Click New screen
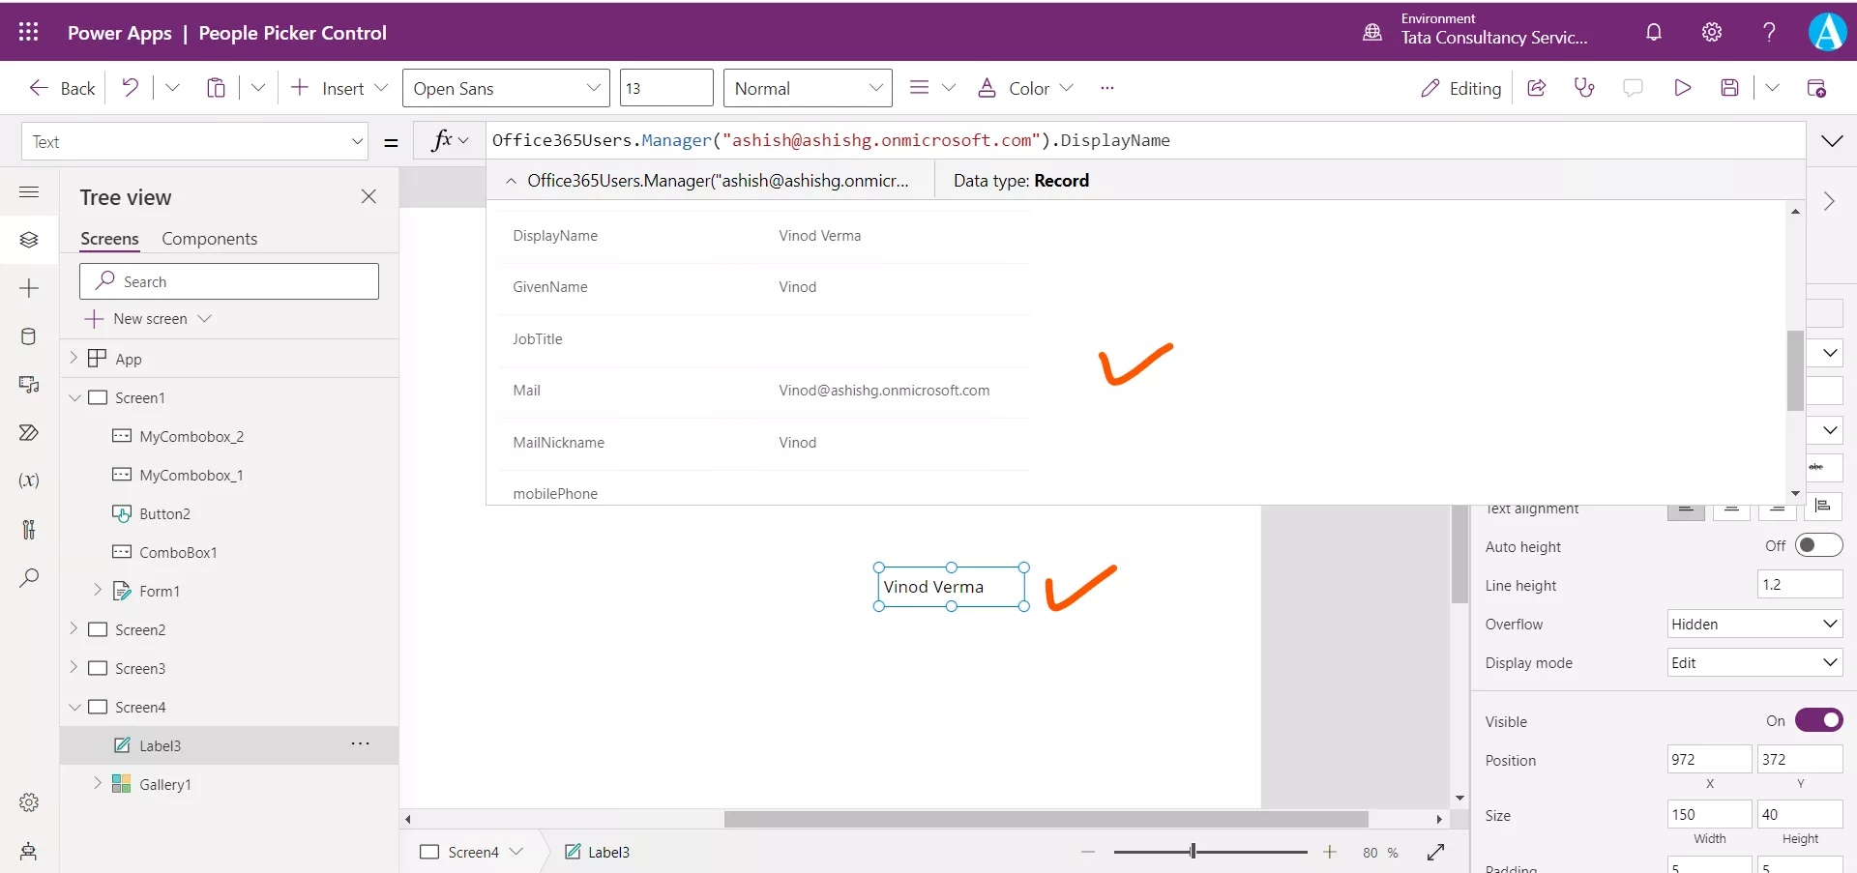 coord(149,319)
